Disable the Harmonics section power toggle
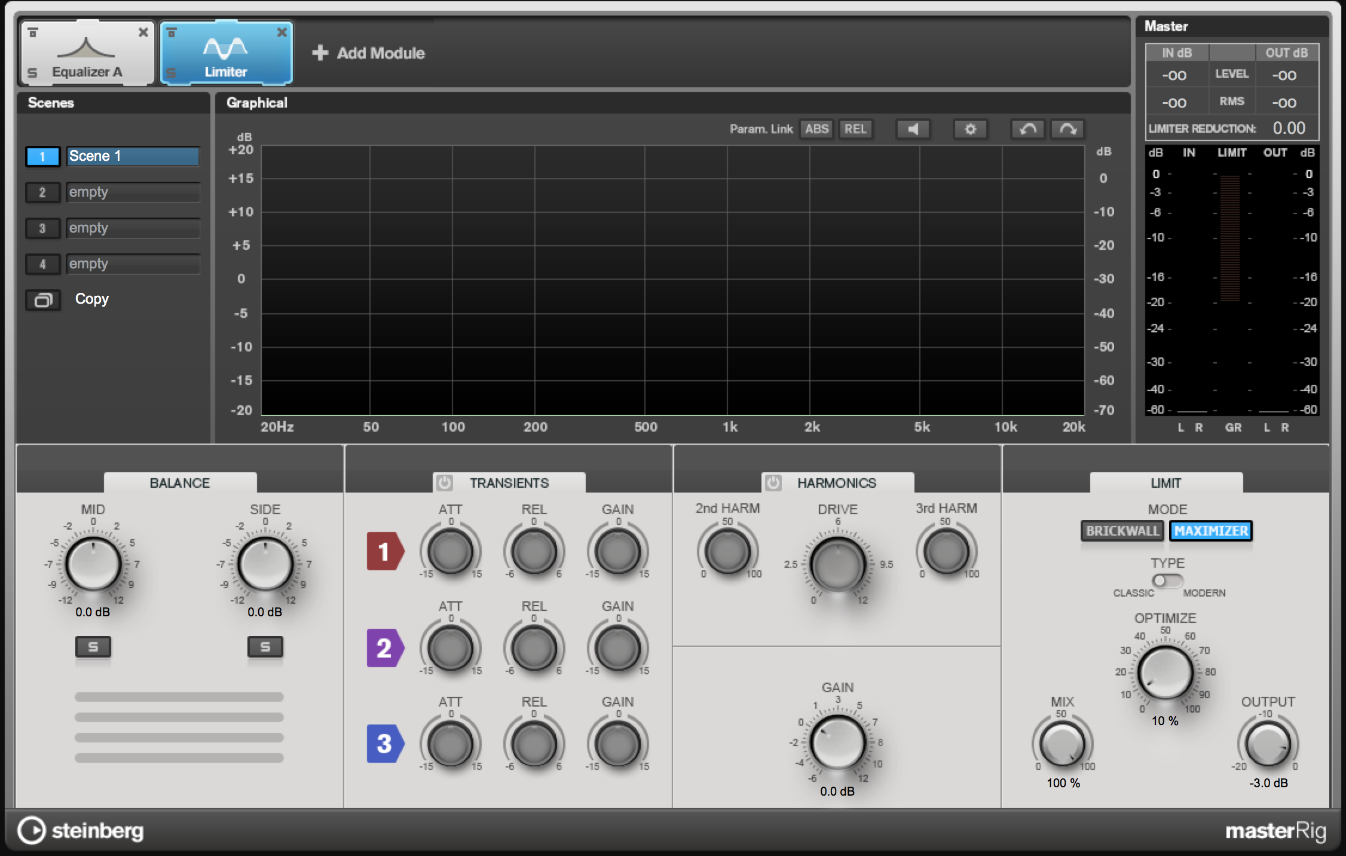This screenshot has width=1346, height=856. click(774, 482)
